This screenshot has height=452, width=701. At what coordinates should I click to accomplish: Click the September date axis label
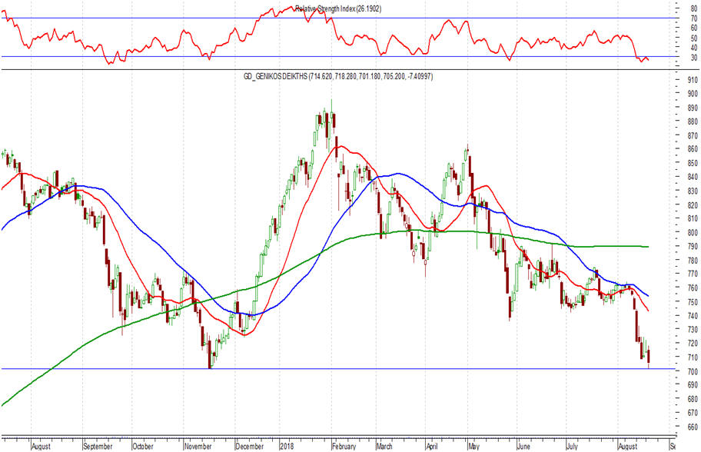pos(98,446)
